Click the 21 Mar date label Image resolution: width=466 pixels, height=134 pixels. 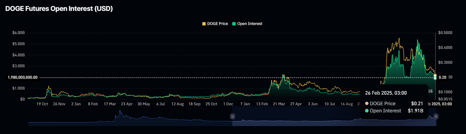pyautogui.click(x=279, y=104)
